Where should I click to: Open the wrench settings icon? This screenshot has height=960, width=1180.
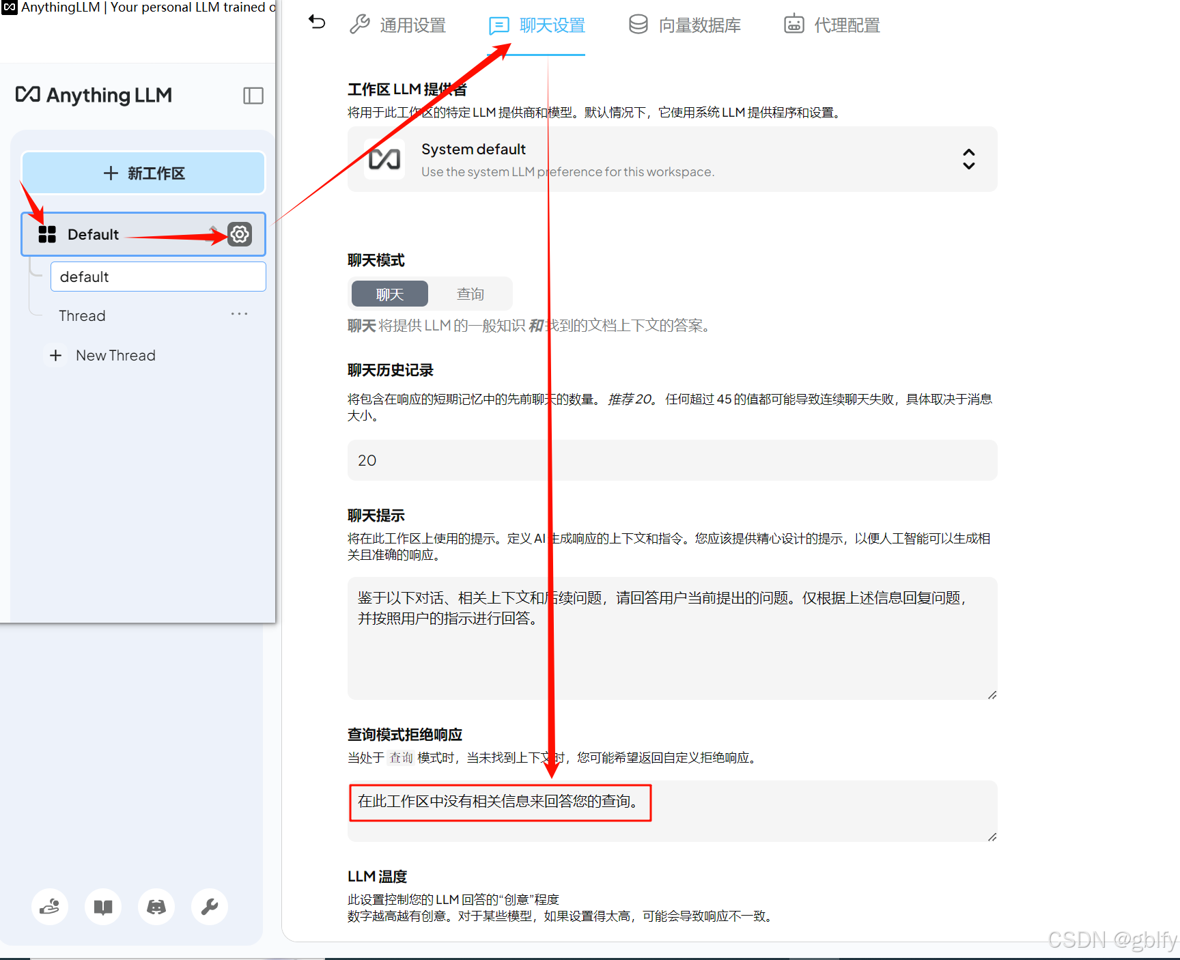point(210,907)
